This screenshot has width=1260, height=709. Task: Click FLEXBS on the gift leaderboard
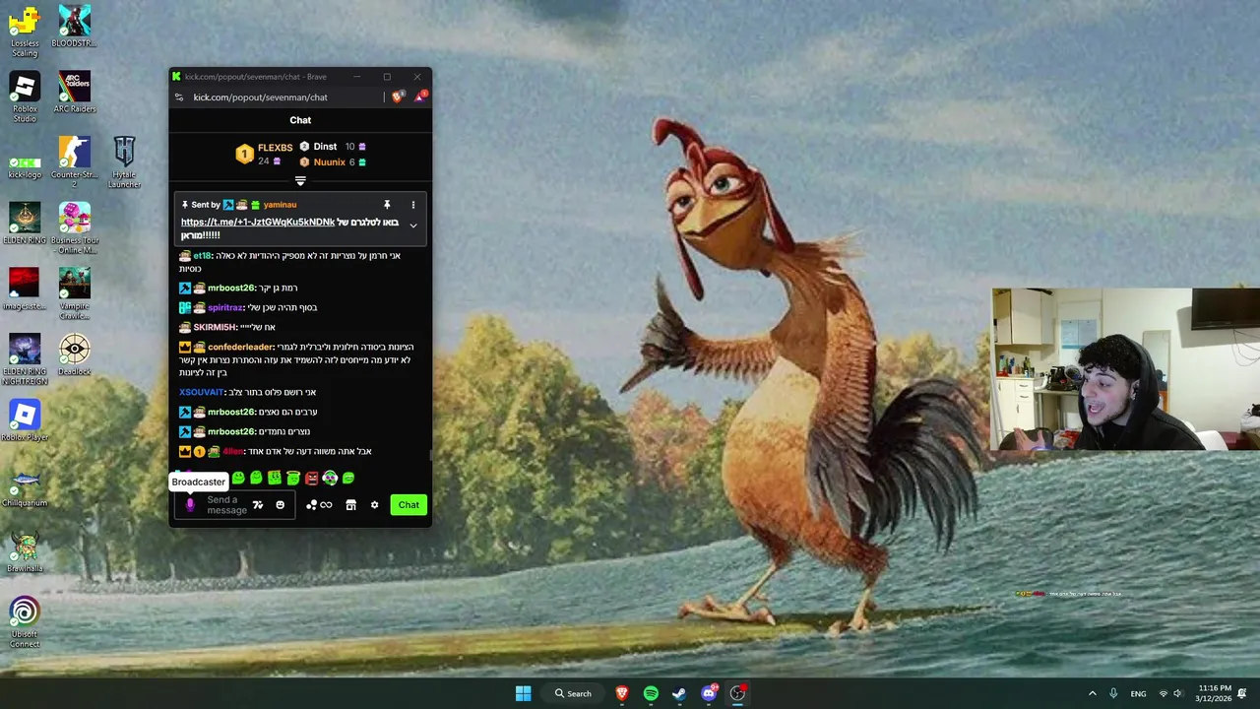click(x=275, y=148)
